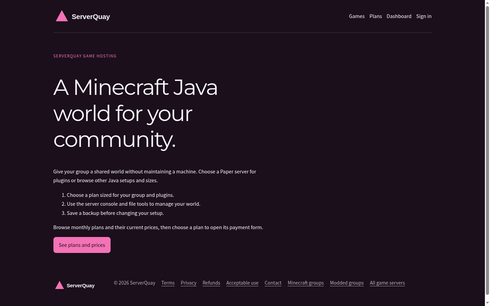Open All game servers link

click(387, 283)
